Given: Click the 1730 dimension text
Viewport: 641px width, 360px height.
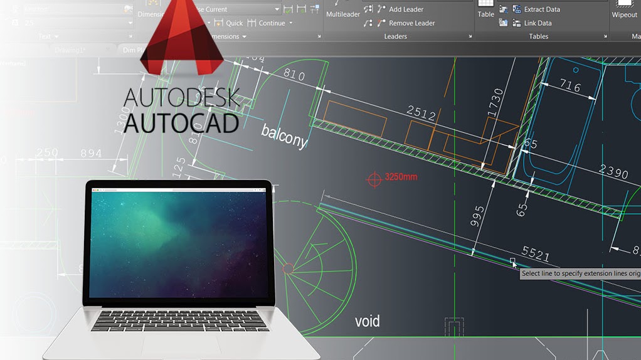Looking at the screenshot, I should 495,103.
